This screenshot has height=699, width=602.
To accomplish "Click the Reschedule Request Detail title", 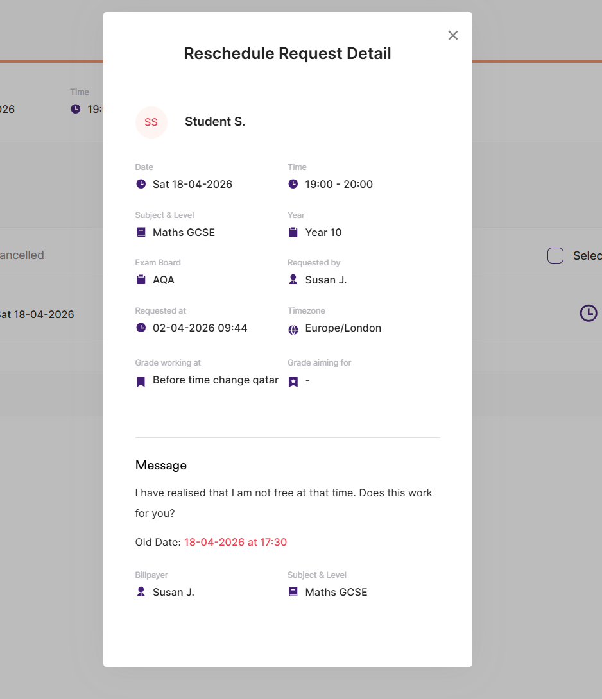I will tap(288, 53).
